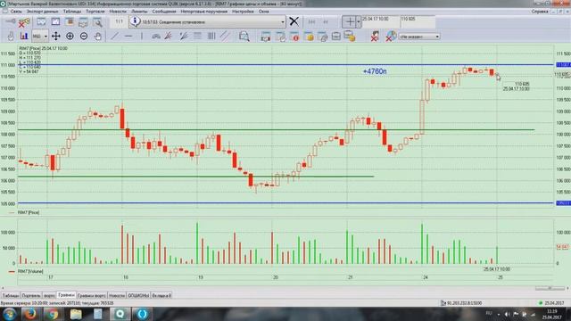Click the disconnect icon with red X
The width and height of the screenshot is (571, 321).
pos(24,22)
